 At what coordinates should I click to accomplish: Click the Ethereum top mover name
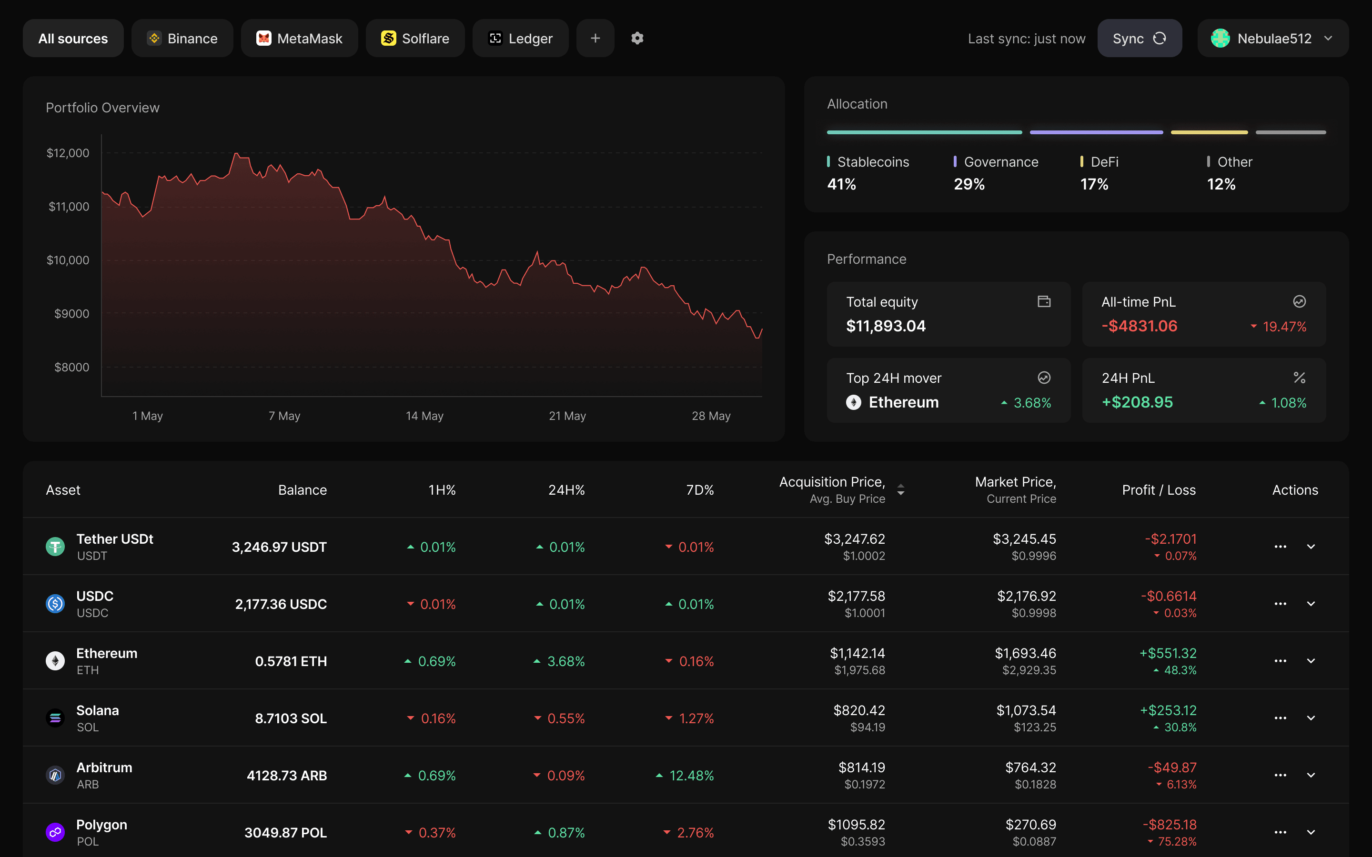tap(903, 402)
